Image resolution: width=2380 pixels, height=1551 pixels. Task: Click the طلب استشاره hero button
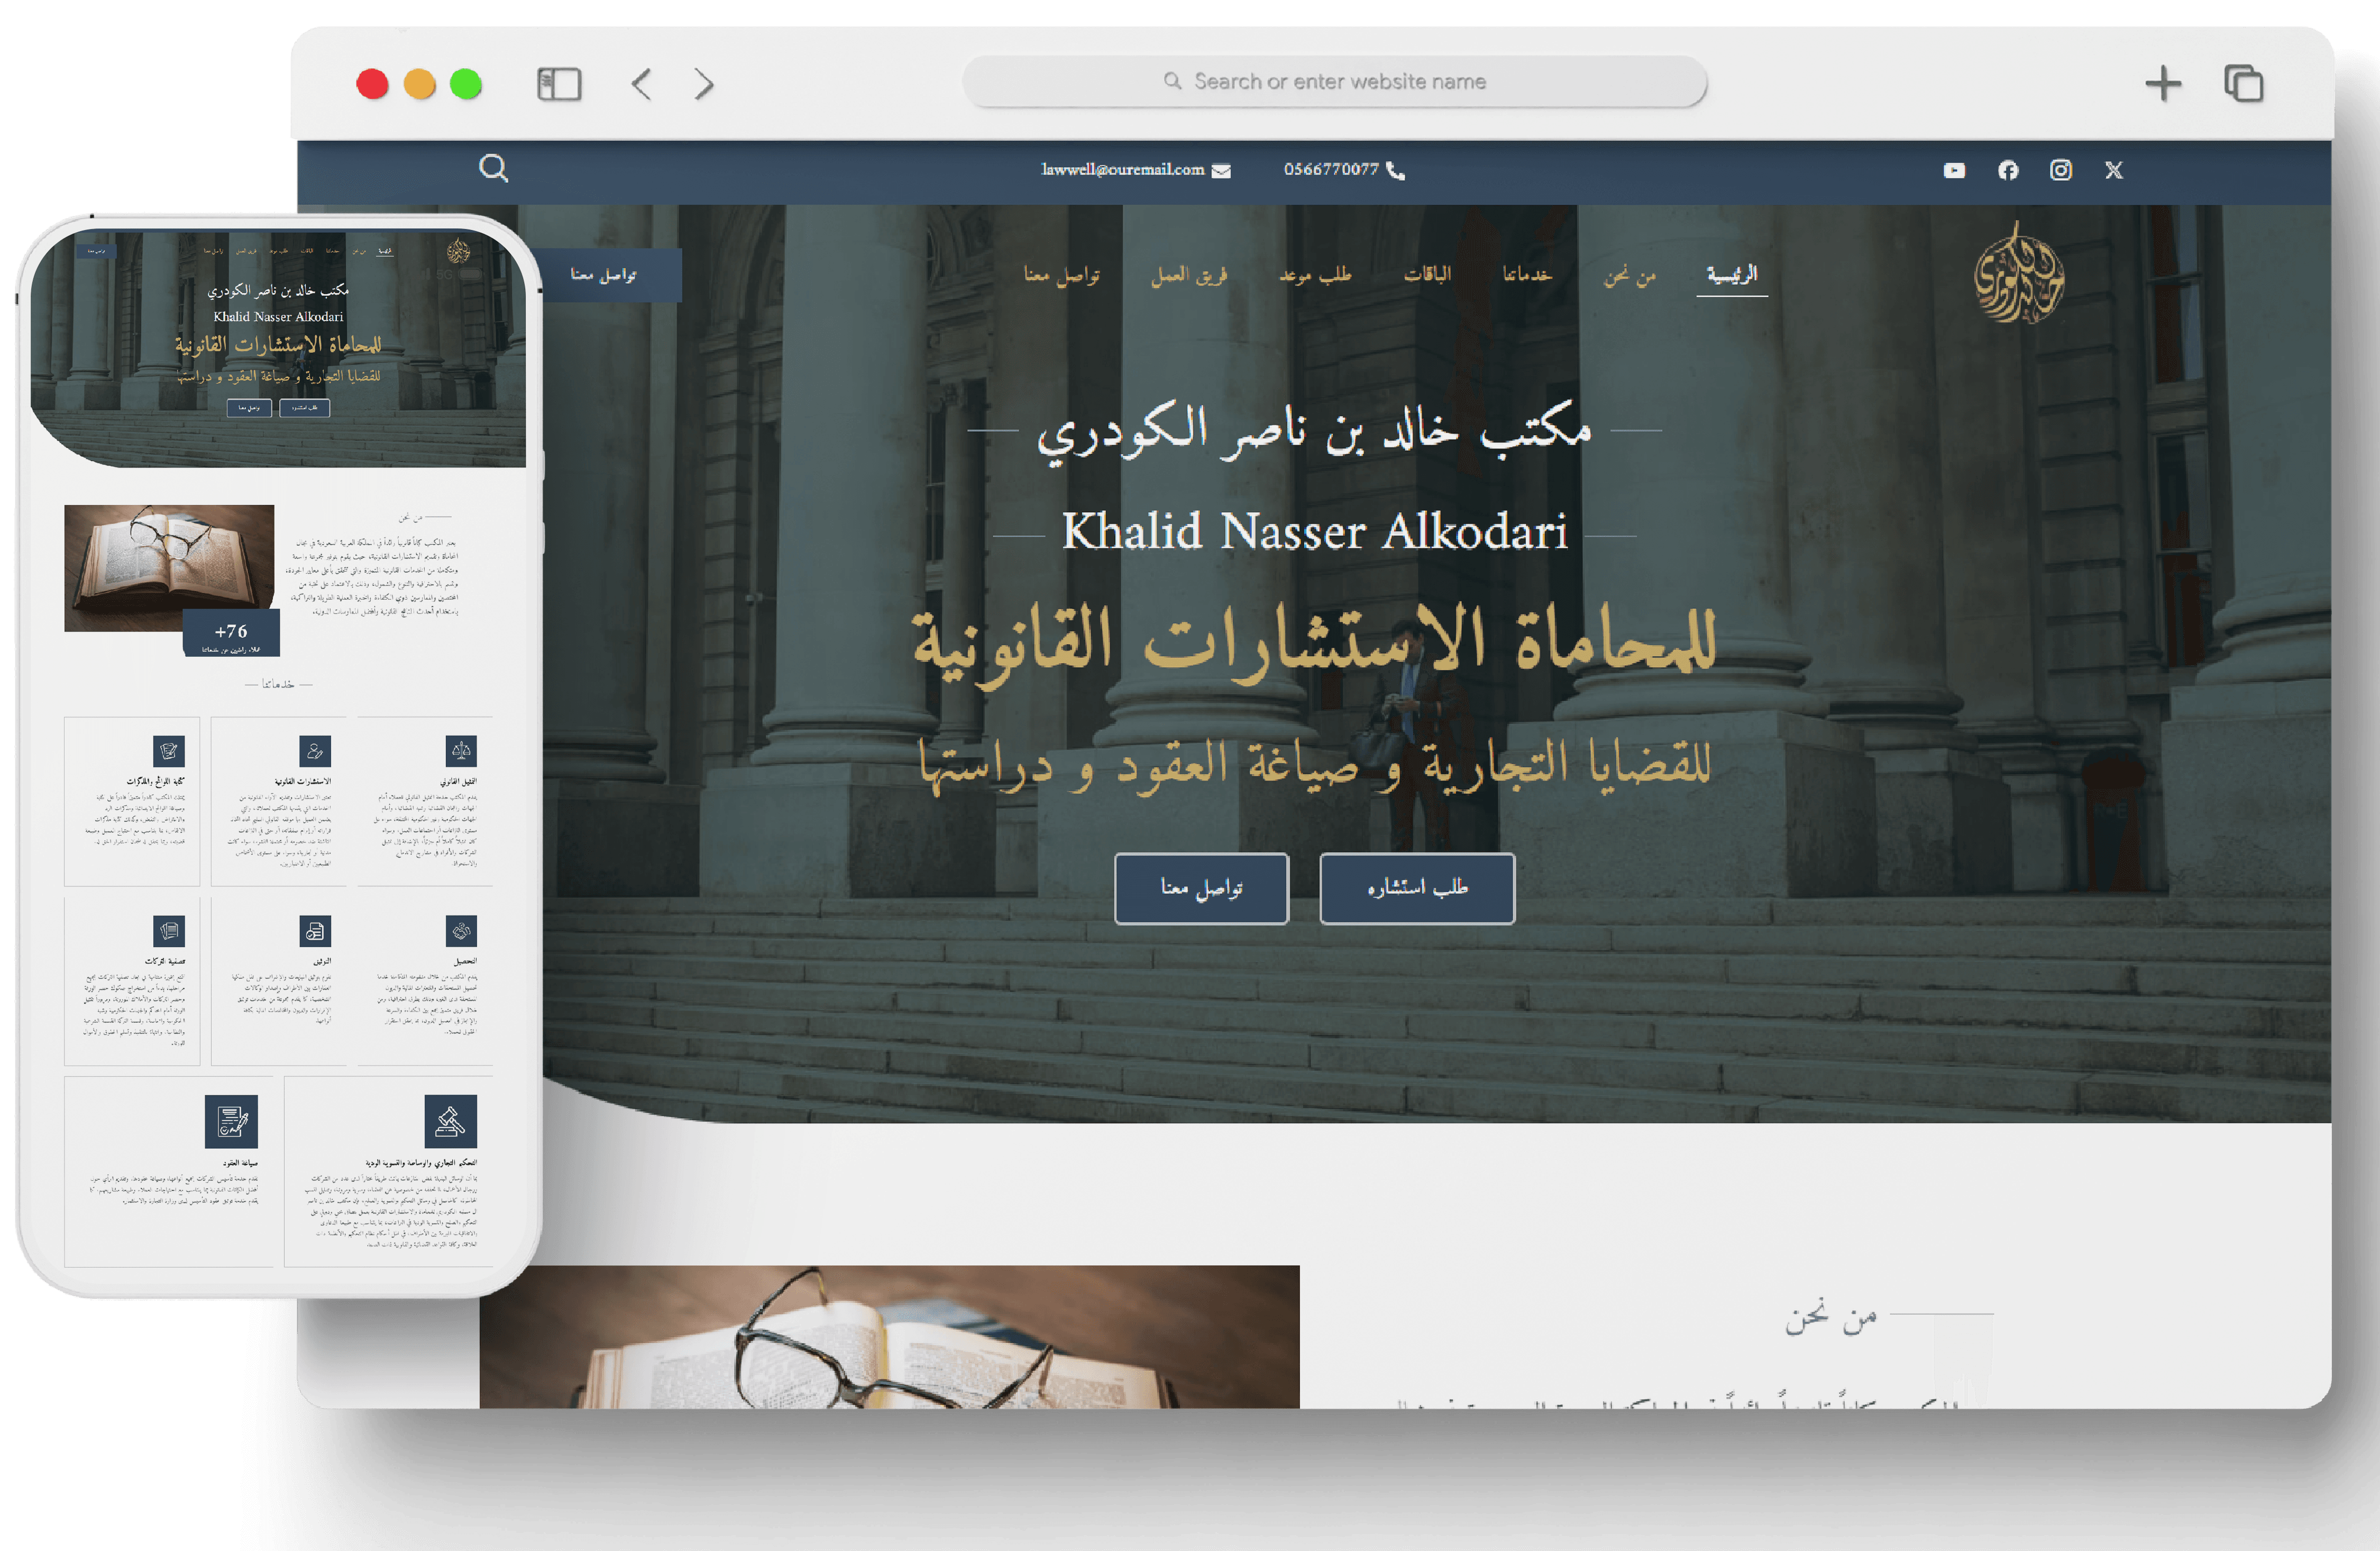pyautogui.click(x=1417, y=888)
